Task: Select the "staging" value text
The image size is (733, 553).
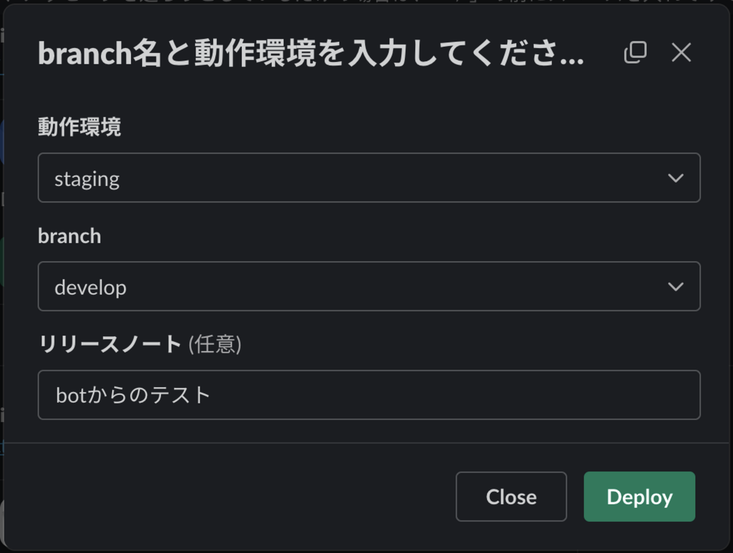Action: [x=87, y=179]
